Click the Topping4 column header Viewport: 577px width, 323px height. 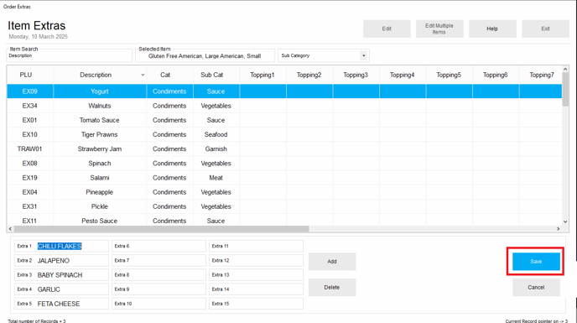403,75
